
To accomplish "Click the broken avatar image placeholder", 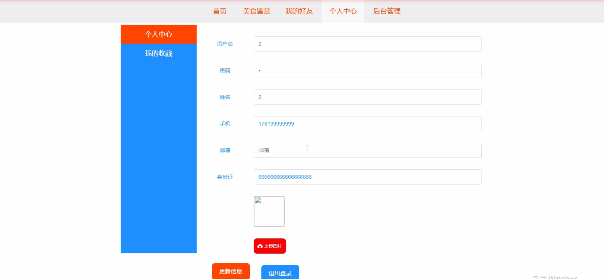I will coord(269,211).
